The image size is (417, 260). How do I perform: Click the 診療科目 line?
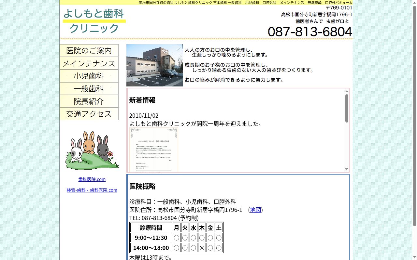click(x=182, y=202)
